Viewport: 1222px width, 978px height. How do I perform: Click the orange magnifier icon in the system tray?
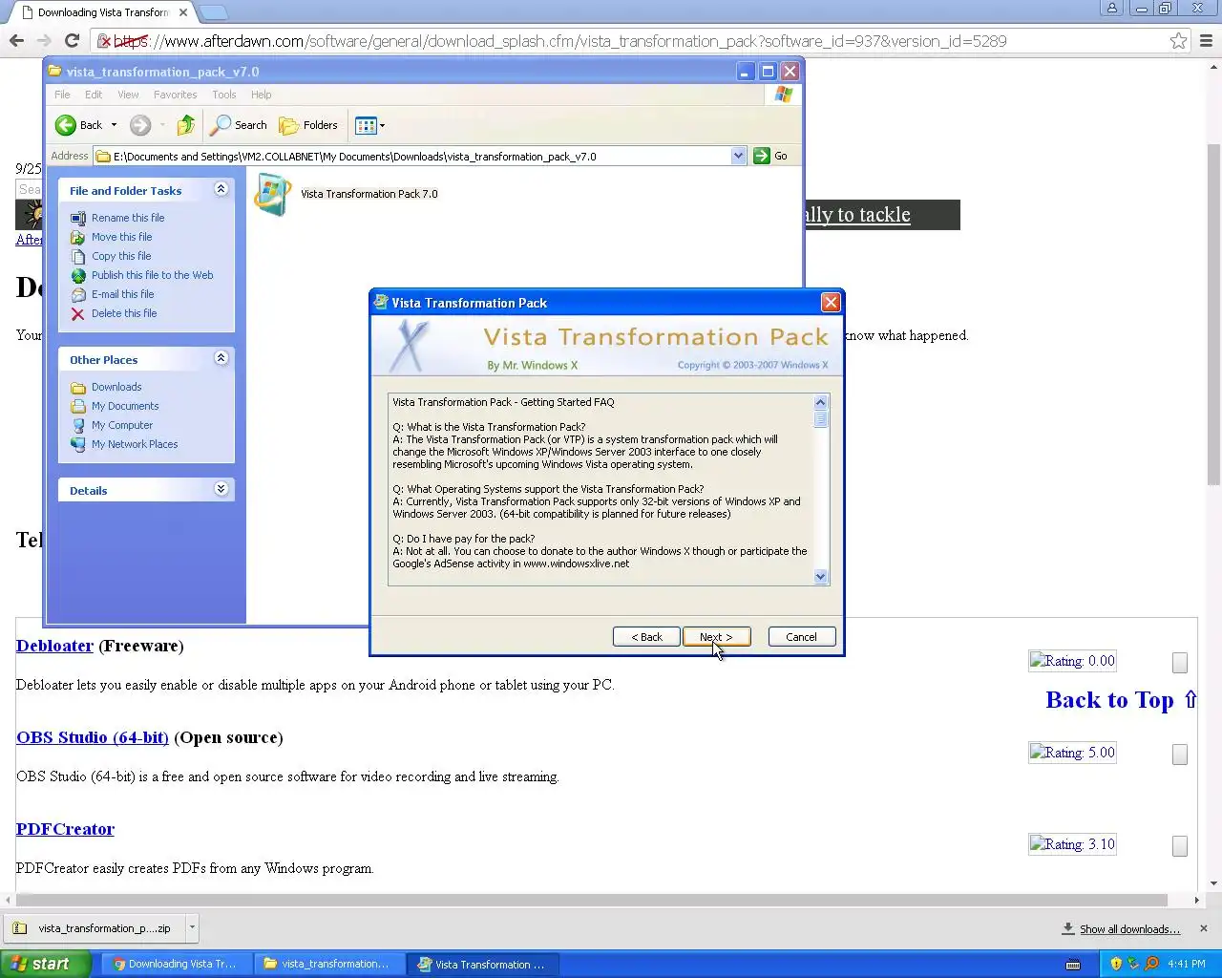pyautogui.click(x=1151, y=964)
